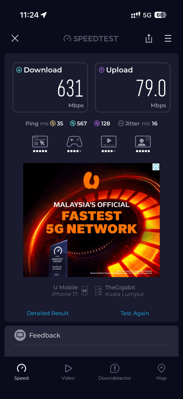Expand the Feedback section
Image resolution: width=183 pixels, height=399 pixels.
pyautogui.click(x=91, y=335)
